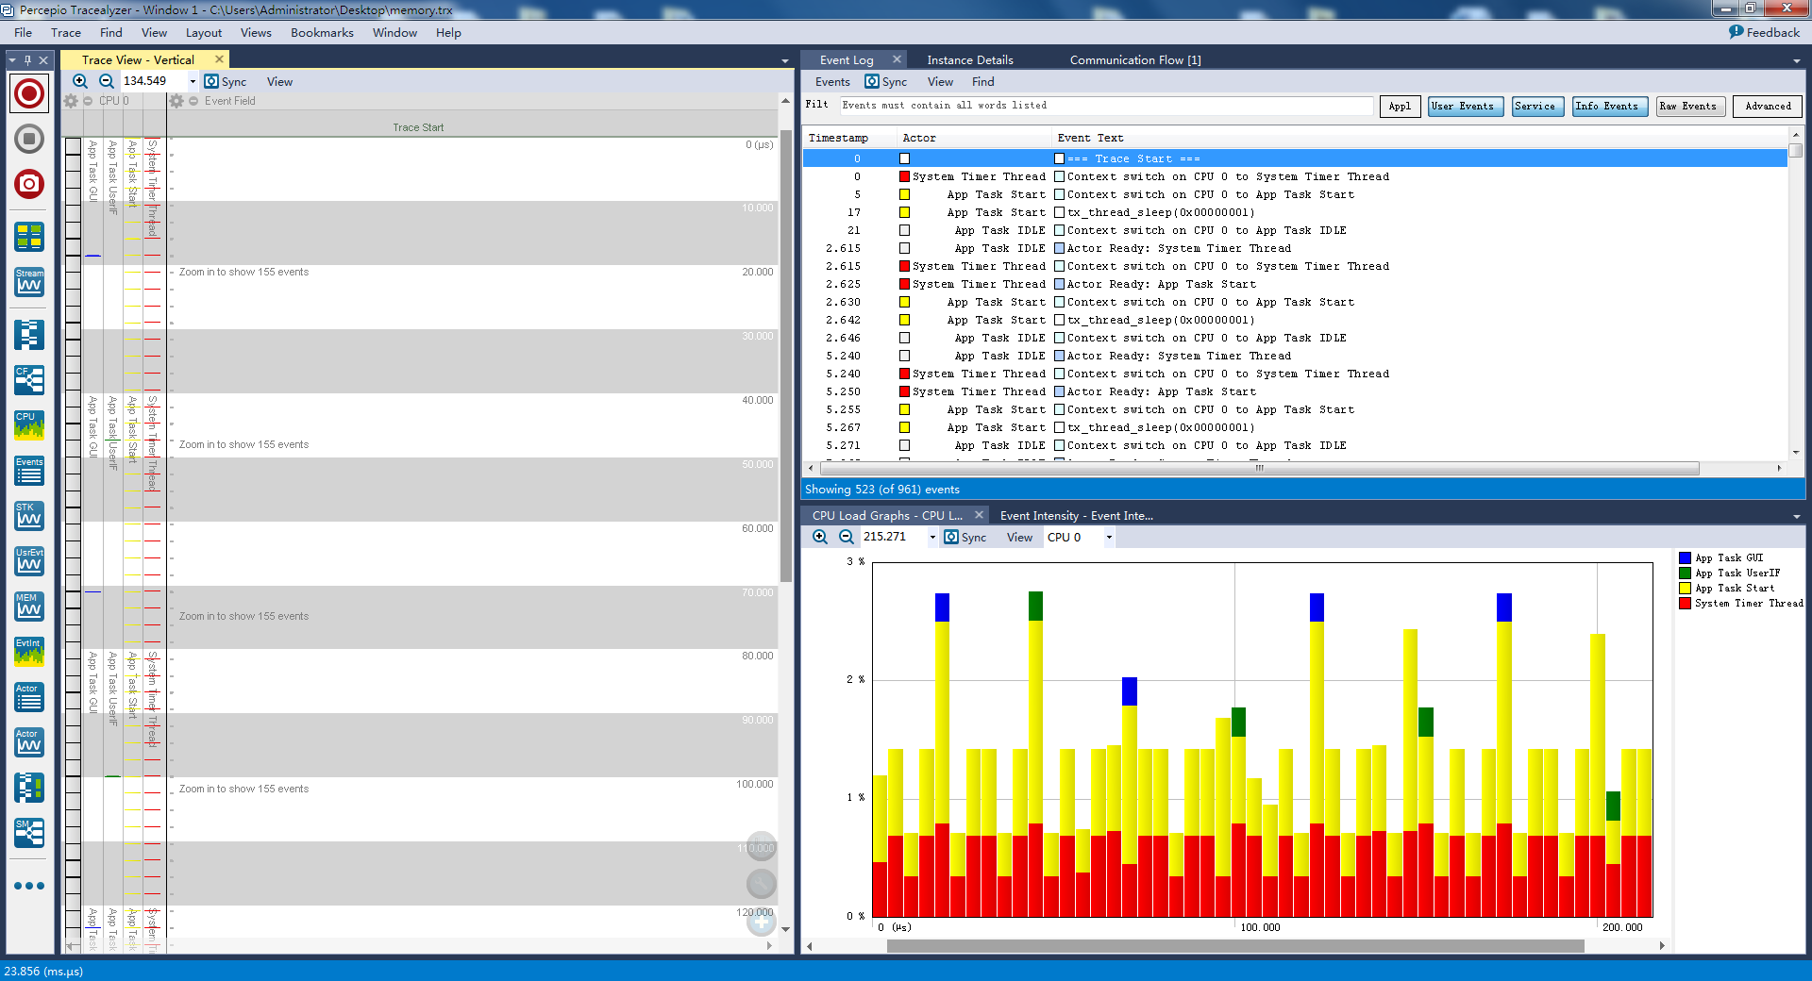1812x981 pixels.
Task: Open the CPU load graph sidebar icon
Action: pos(29,425)
